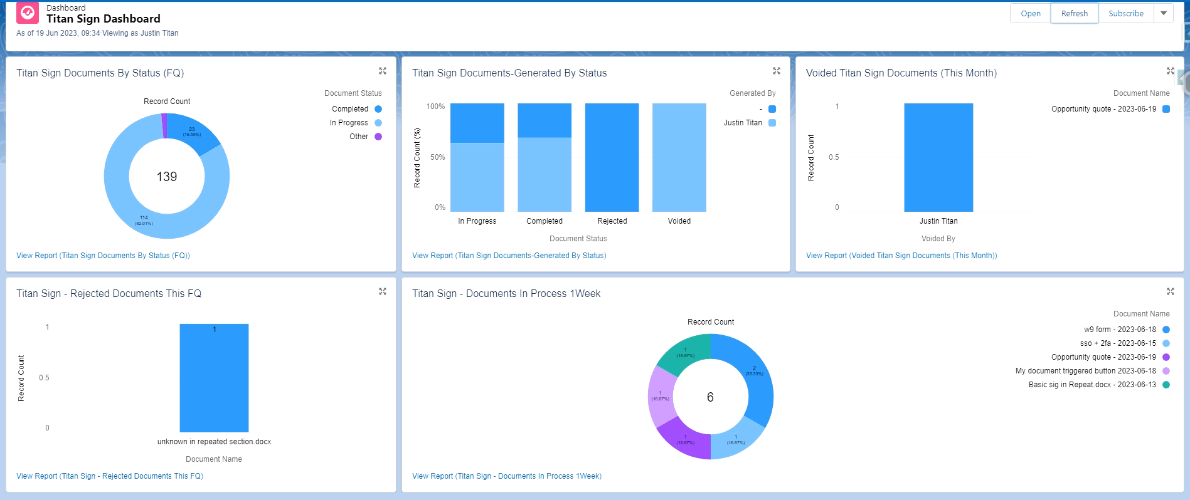
Task: Click the 'As of 19 Jun 2023, 09:34' timestamp text
Action: [58, 33]
